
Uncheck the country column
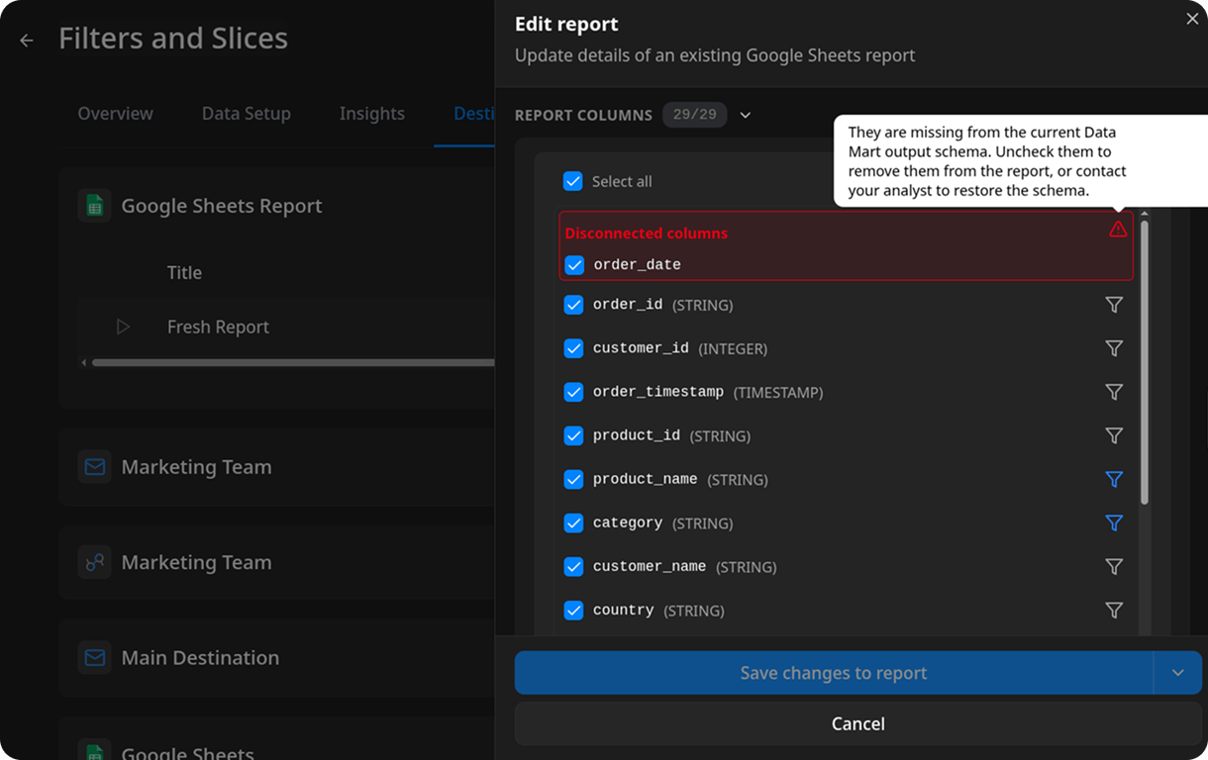tap(573, 611)
